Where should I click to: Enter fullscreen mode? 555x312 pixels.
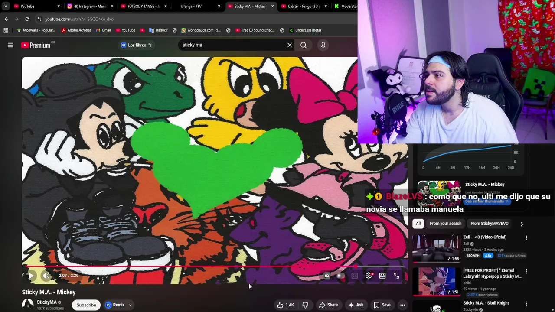pyautogui.click(x=396, y=276)
